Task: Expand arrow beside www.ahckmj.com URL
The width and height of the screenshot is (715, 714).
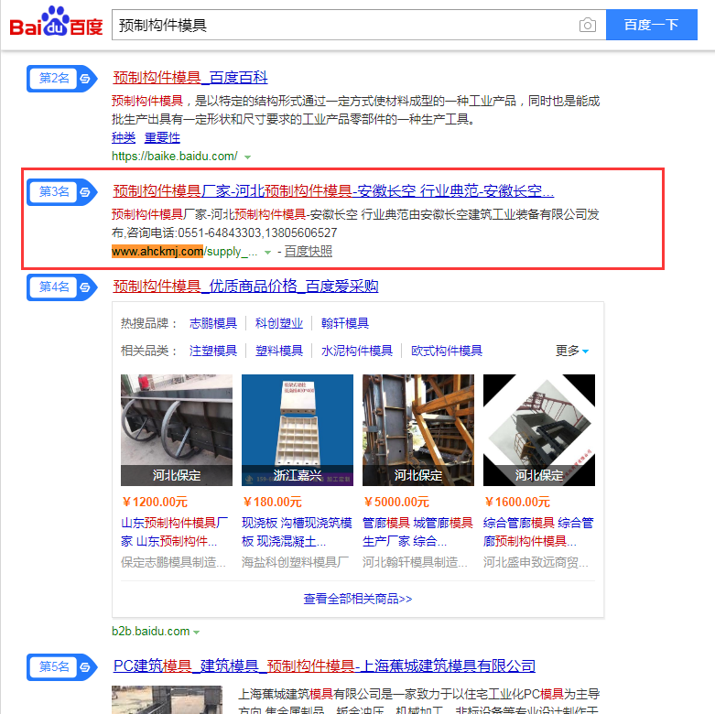Action: click(267, 253)
